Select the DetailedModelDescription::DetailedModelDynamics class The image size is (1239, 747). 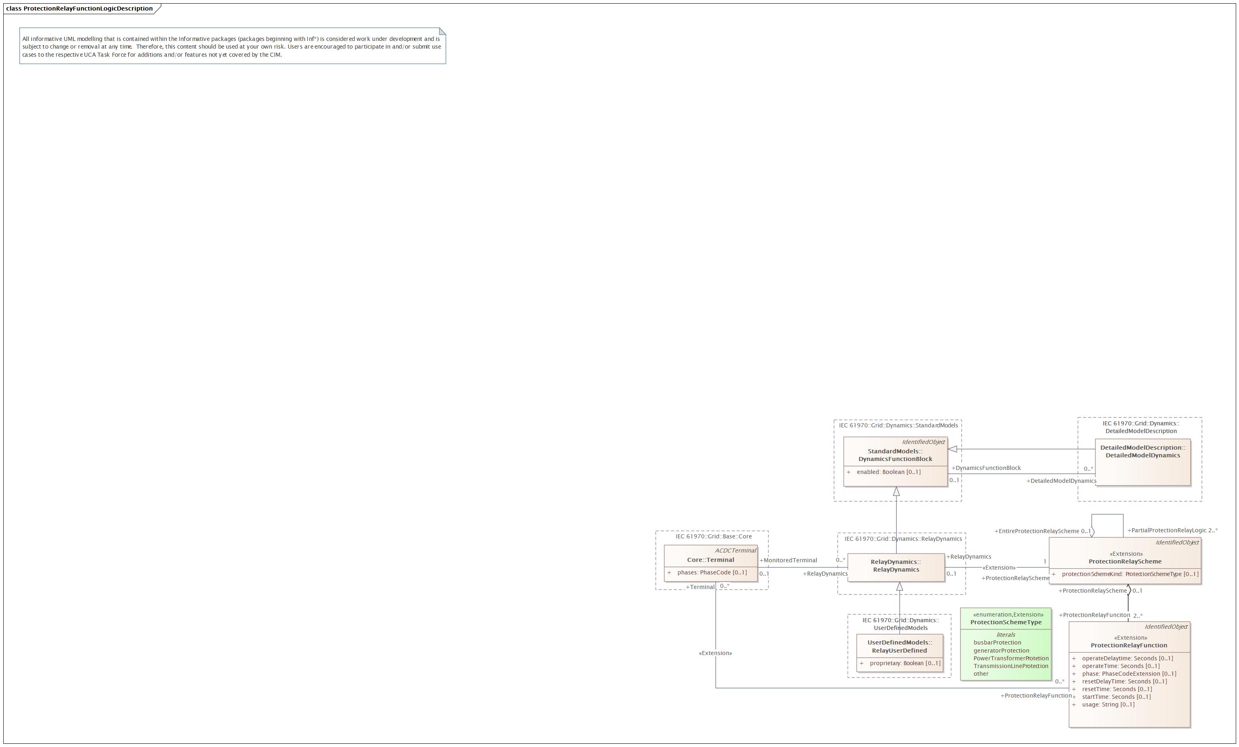point(1143,462)
